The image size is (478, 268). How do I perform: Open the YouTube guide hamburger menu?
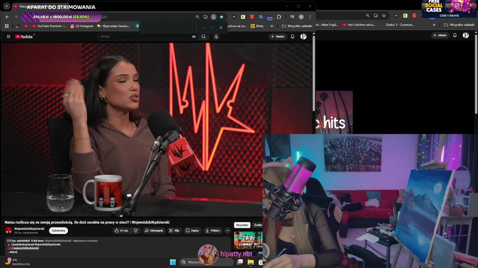[8, 36]
